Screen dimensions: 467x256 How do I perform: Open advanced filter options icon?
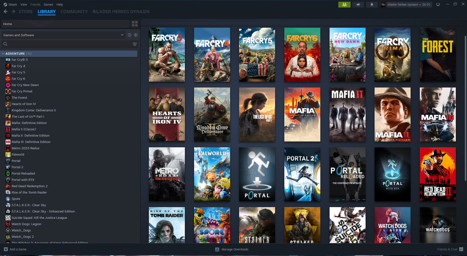(x=135, y=44)
